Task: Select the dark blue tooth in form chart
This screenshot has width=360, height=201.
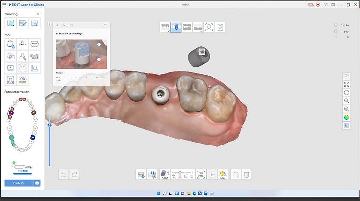Action: [x=33, y=137]
